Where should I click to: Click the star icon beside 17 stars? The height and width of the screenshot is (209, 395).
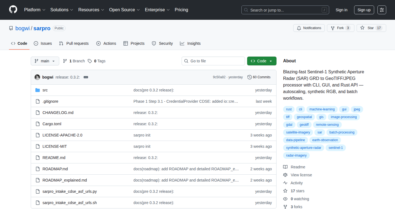click(x=285, y=191)
